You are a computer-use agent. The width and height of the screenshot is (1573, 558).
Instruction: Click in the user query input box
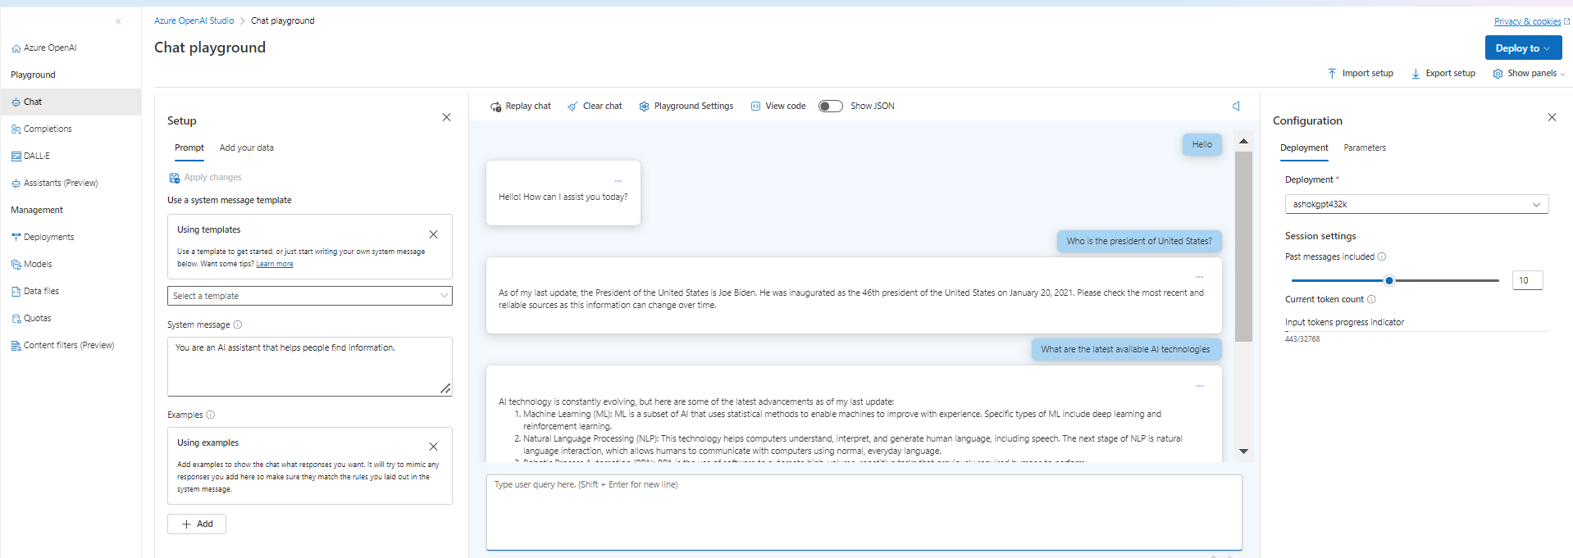click(x=864, y=512)
